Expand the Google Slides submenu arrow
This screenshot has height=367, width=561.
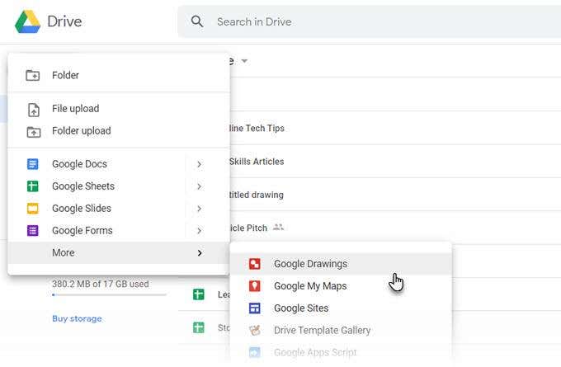click(x=200, y=209)
